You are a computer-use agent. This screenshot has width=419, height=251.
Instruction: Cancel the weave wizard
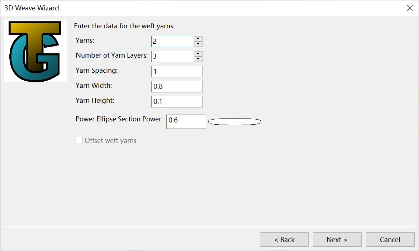(x=390, y=240)
